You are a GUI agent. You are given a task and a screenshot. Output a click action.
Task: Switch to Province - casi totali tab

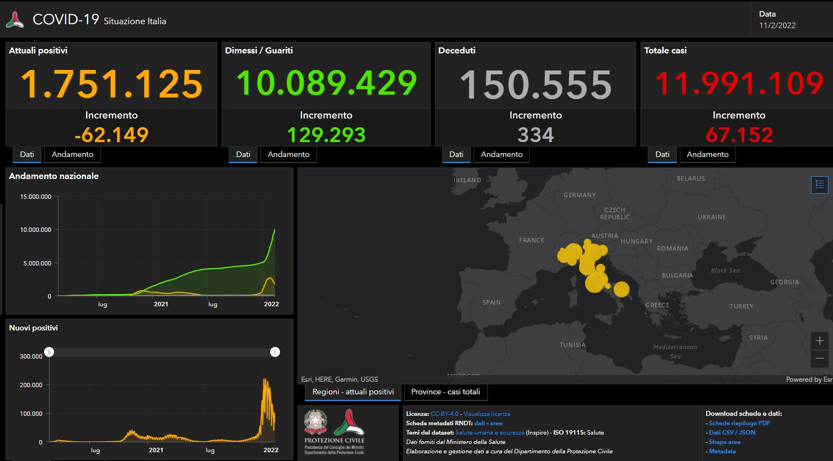(x=445, y=392)
